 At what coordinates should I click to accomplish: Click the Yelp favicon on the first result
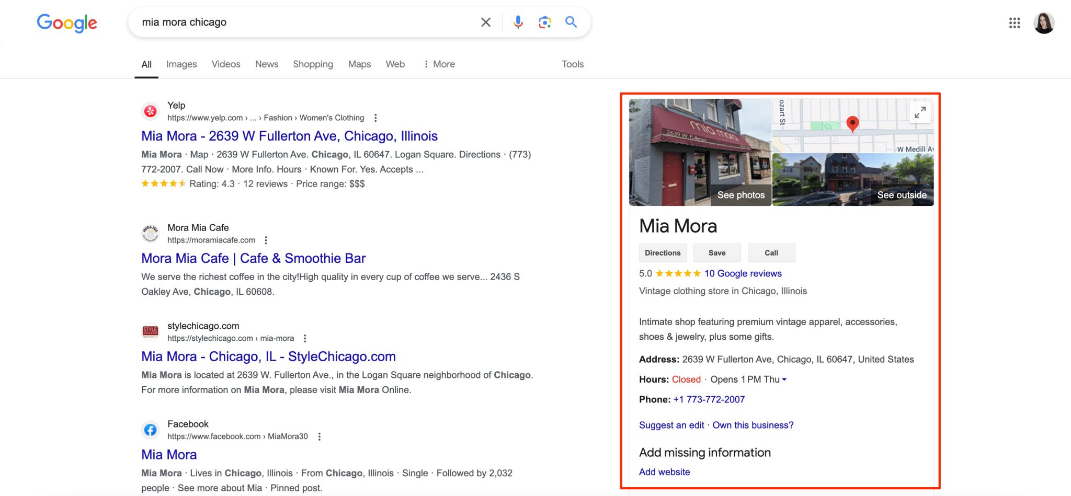click(150, 111)
